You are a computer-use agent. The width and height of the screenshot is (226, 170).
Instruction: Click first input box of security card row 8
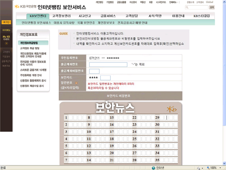(93, 117)
